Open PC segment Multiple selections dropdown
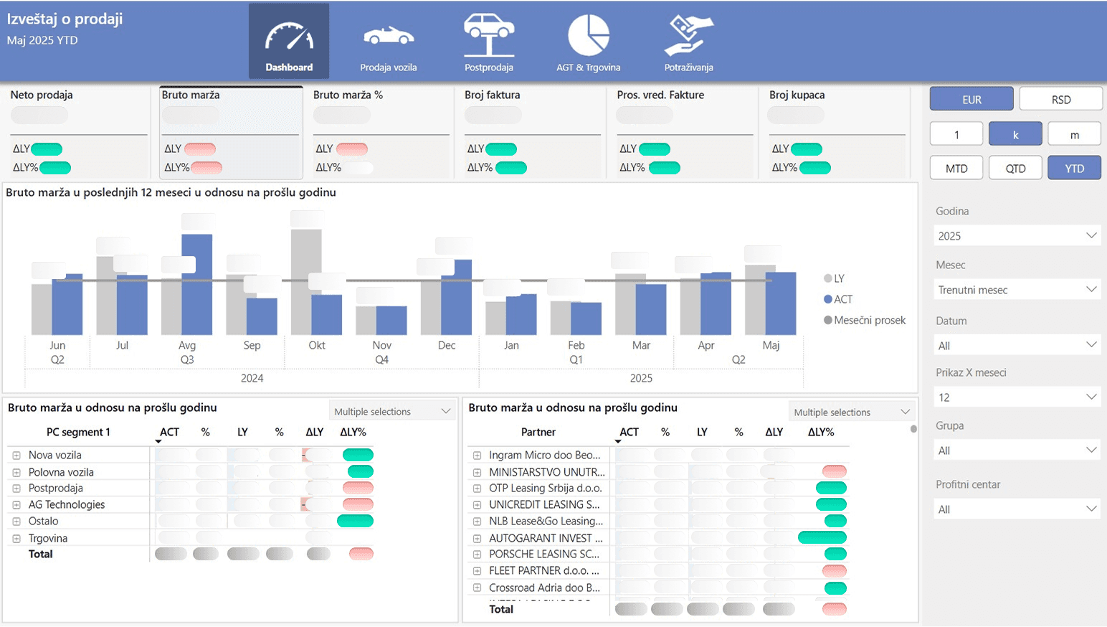The height and width of the screenshot is (627, 1107). (392, 411)
